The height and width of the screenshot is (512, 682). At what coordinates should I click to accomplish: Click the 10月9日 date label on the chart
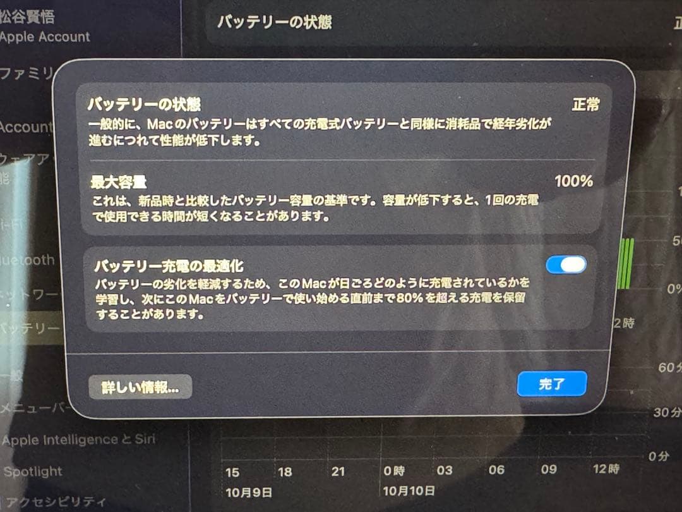[x=249, y=492]
